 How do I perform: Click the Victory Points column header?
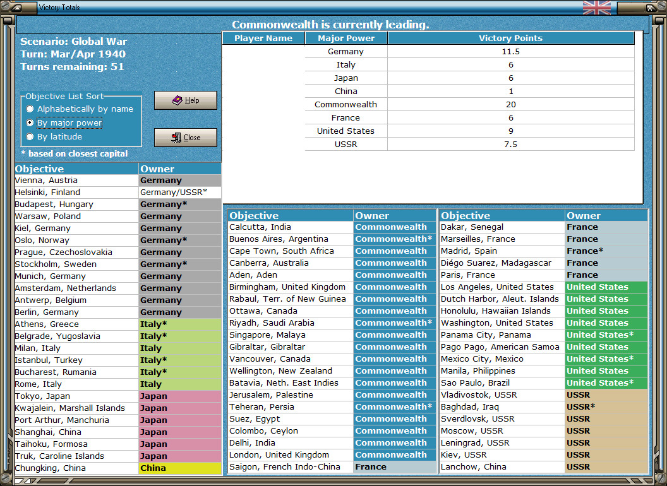pos(510,39)
